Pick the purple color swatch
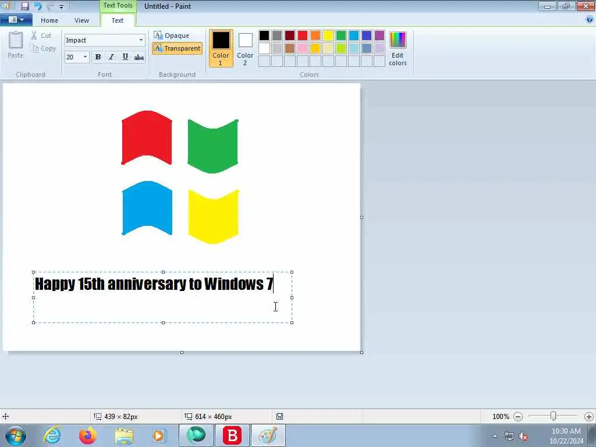Viewport: 596px width, 447px height. 379,36
